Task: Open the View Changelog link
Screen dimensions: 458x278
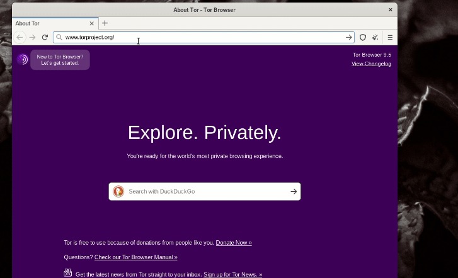Action: 371,64
